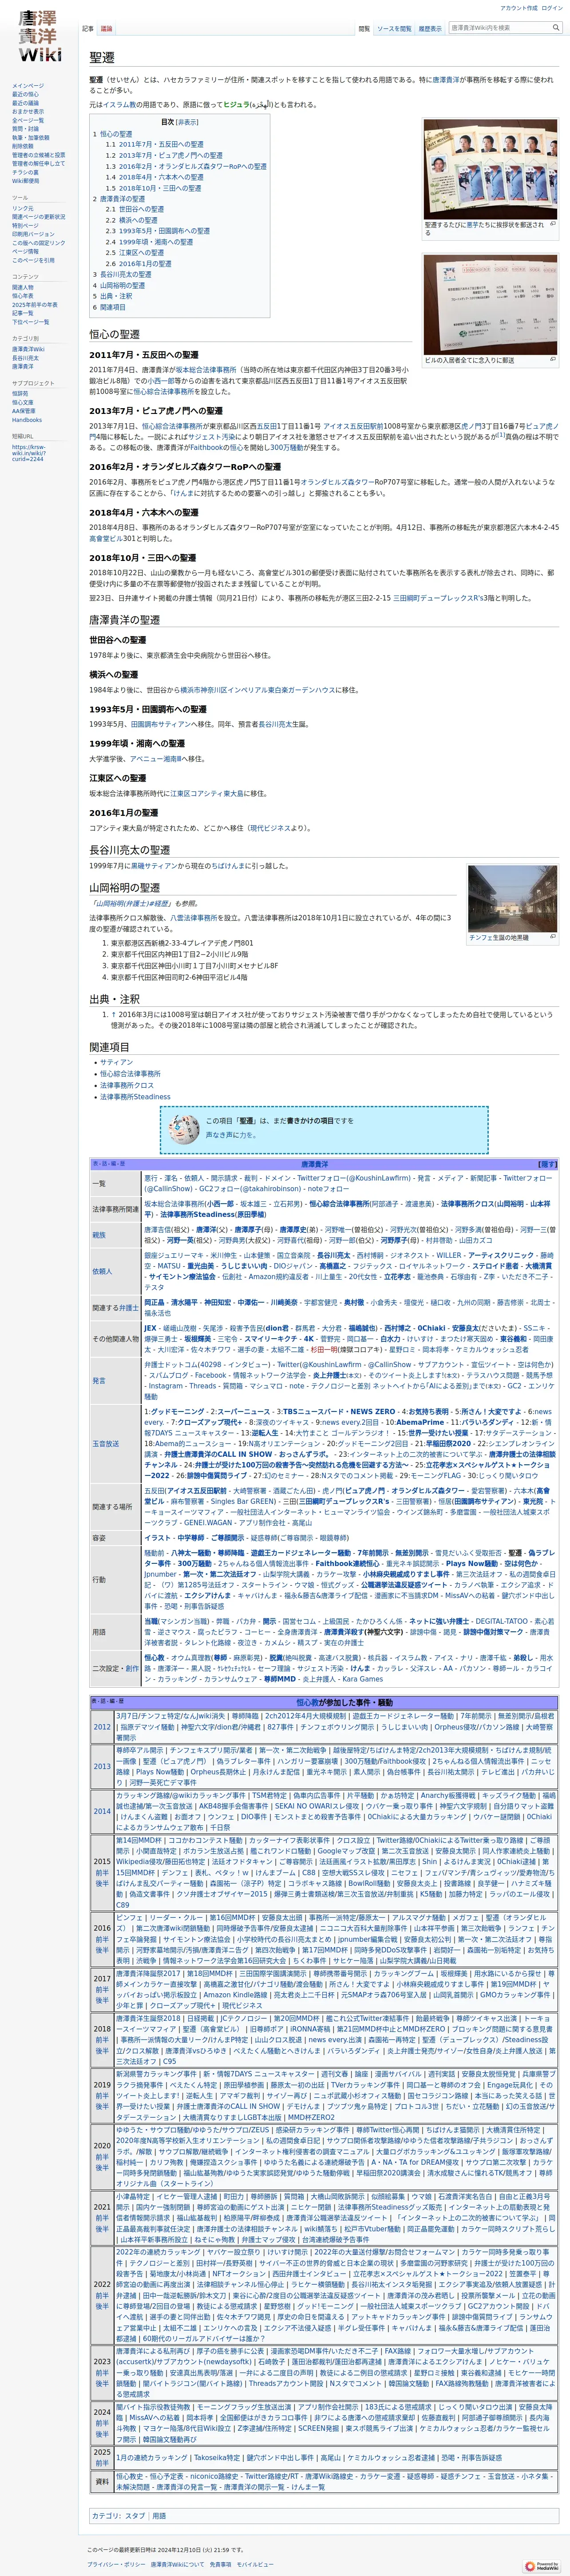570x2576 pixels.
Task: Click the enlarge icon under the leaflets photo
Action: point(553,224)
